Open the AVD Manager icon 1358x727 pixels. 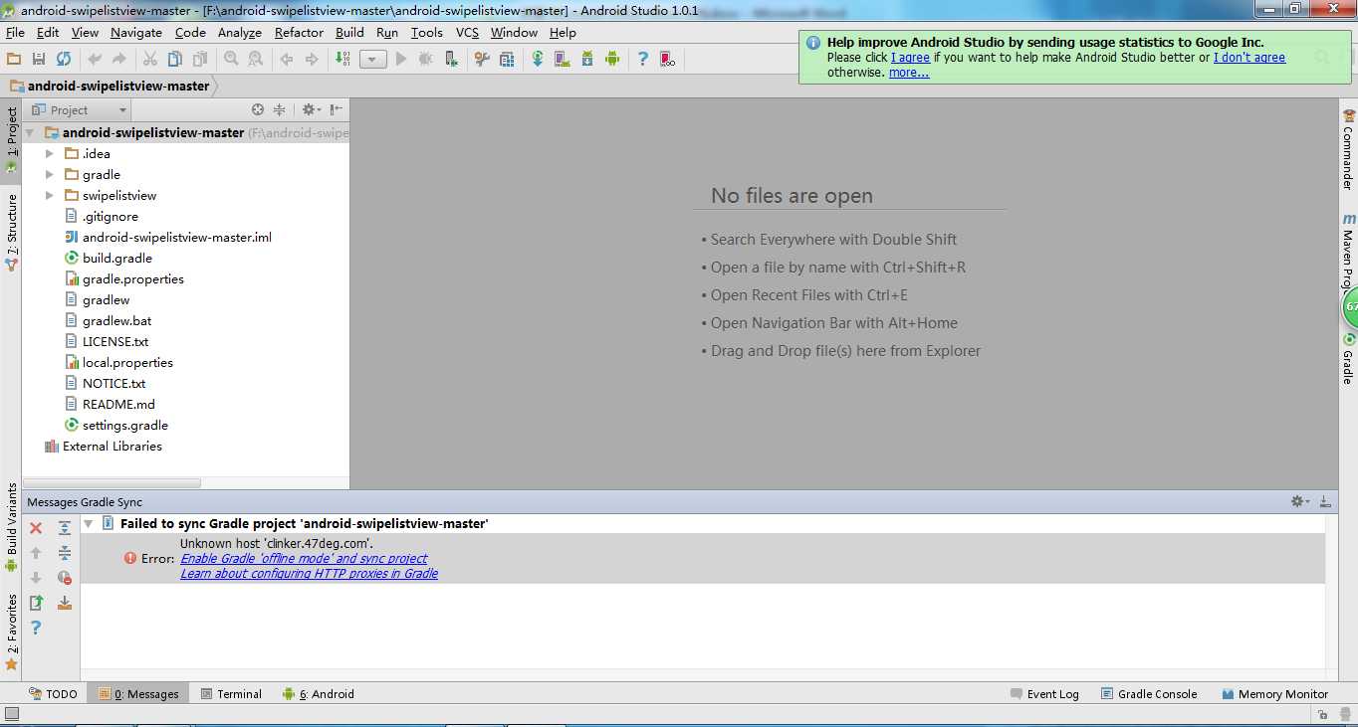563,60
